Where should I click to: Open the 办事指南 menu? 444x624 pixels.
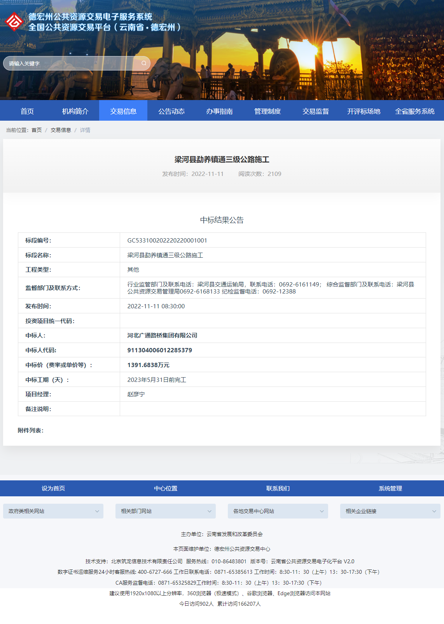[219, 111]
